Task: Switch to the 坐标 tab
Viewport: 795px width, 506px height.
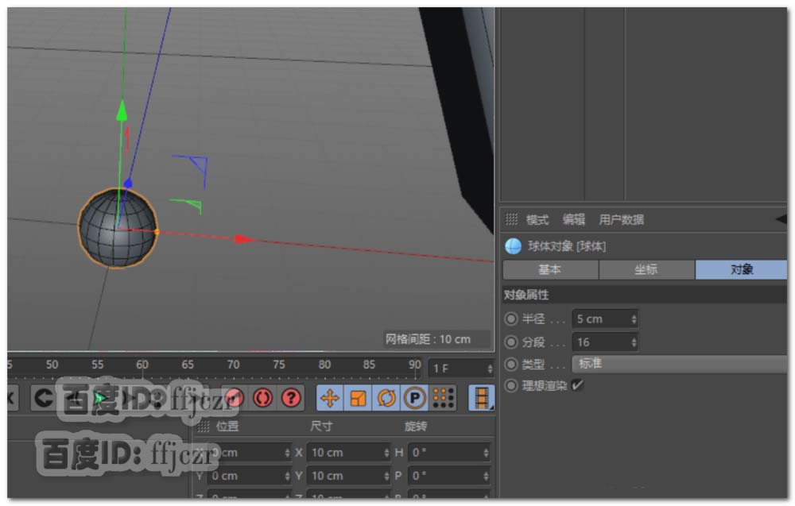Action: [646, 269]
